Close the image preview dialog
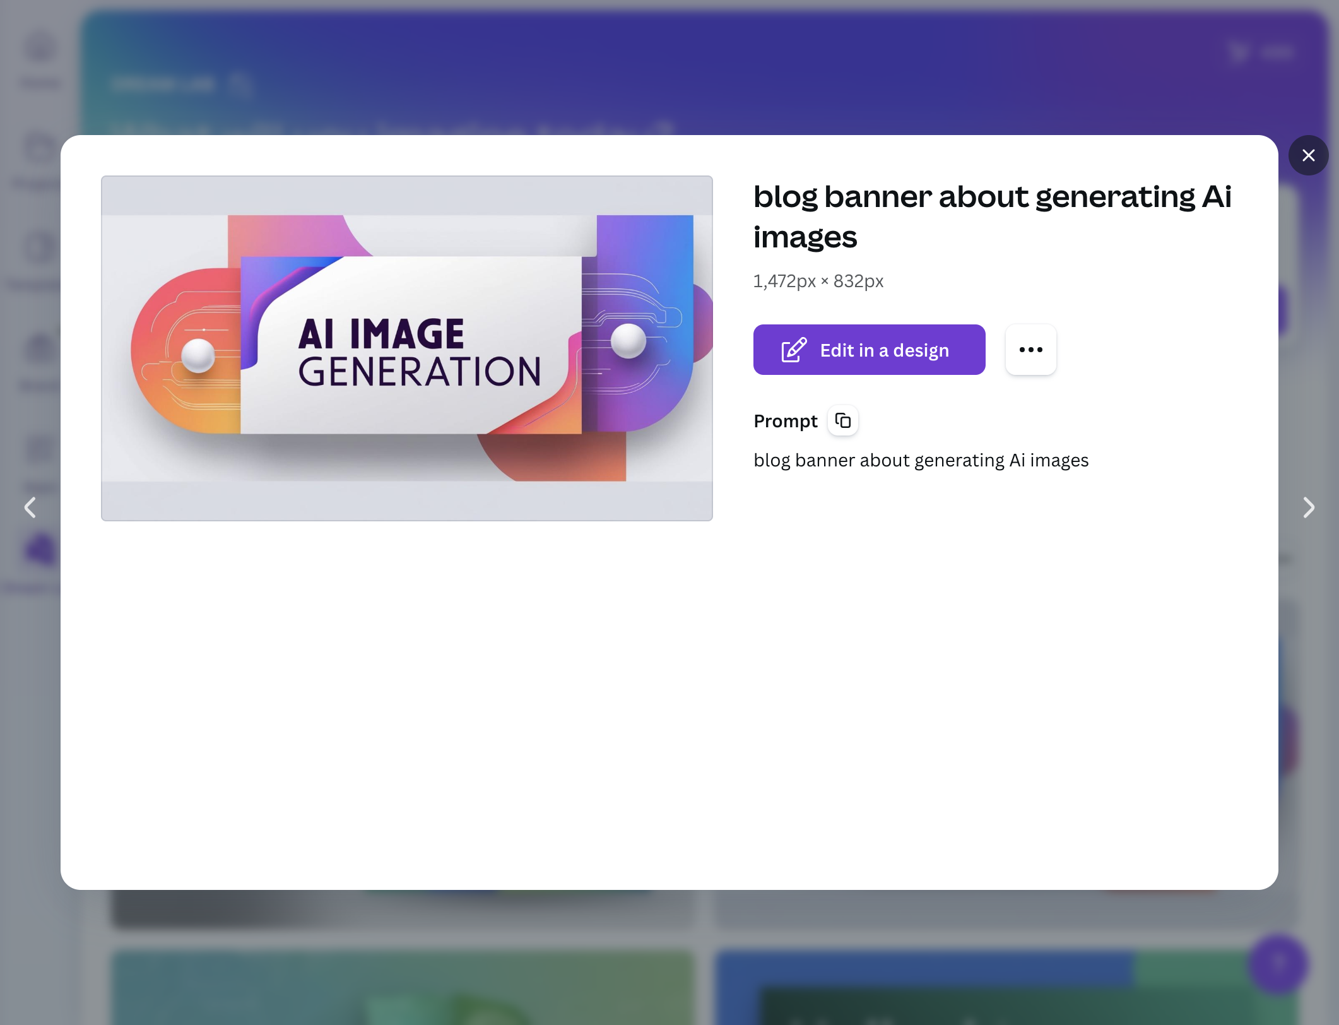This screenshot has width=1339, height=1025. pyautogui.click(x=1308, y=155)
